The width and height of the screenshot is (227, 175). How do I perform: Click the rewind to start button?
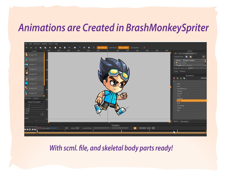click(25, 129)
